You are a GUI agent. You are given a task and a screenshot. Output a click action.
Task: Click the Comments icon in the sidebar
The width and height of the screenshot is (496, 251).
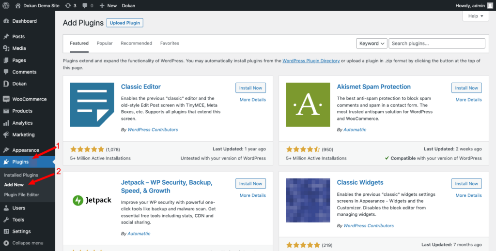pyautogui.click(x=6, y=72)
